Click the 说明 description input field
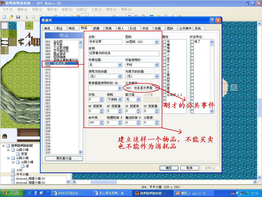This screenshot has height=197, width=262. pos(124,53)
